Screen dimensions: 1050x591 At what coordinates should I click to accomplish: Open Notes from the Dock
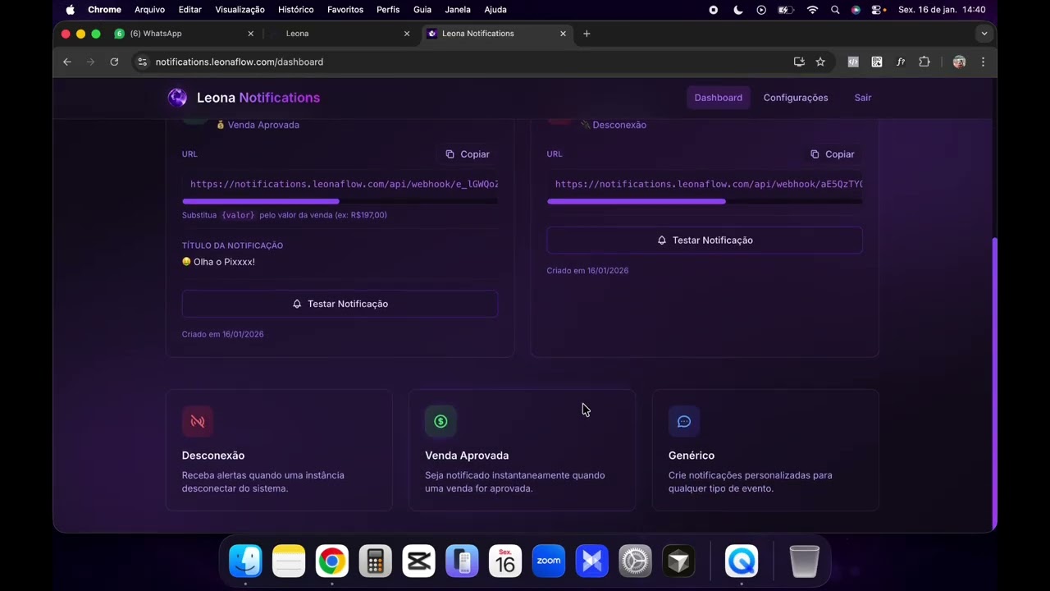point(289,561)
